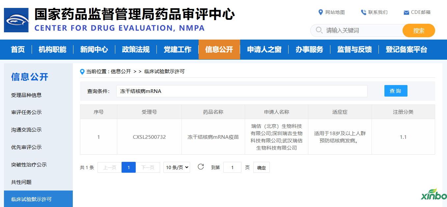Click acceptance number CXSL2500732
Image resolution: width=447 pixels, height=207 pixels.
point(149,137)
